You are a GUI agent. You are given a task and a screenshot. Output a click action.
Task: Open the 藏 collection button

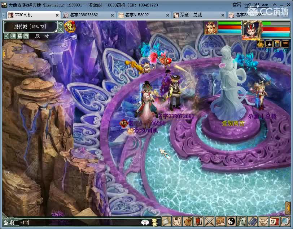coord(19,36)
